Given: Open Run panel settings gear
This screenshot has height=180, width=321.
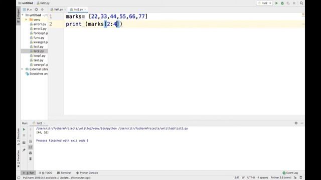Looking at the screenshot, I should [296, 123].
